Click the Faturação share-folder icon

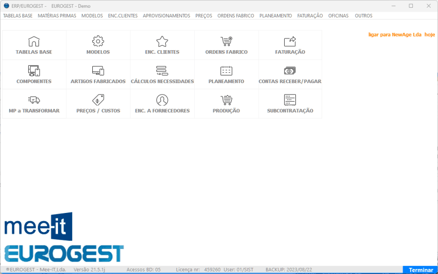[x=290, y=42]
